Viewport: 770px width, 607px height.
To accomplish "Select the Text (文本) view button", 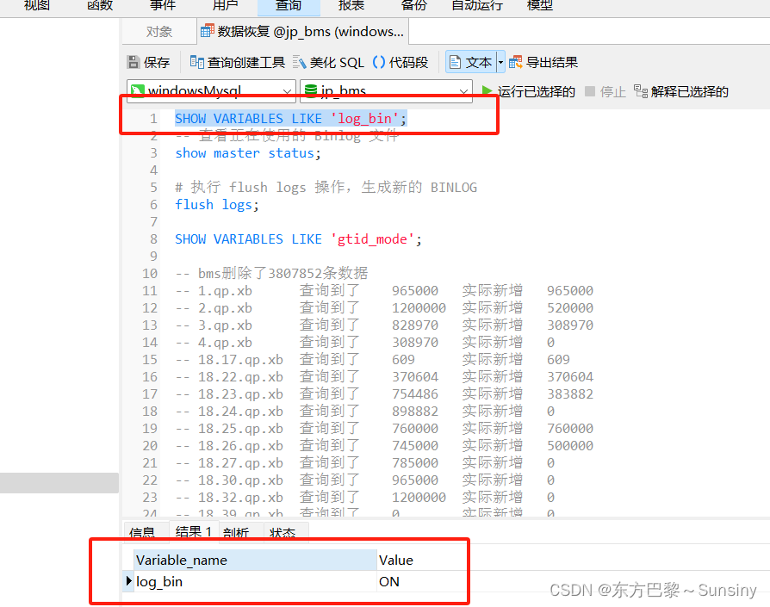I will pyautogui.click(x=470, y=62).
